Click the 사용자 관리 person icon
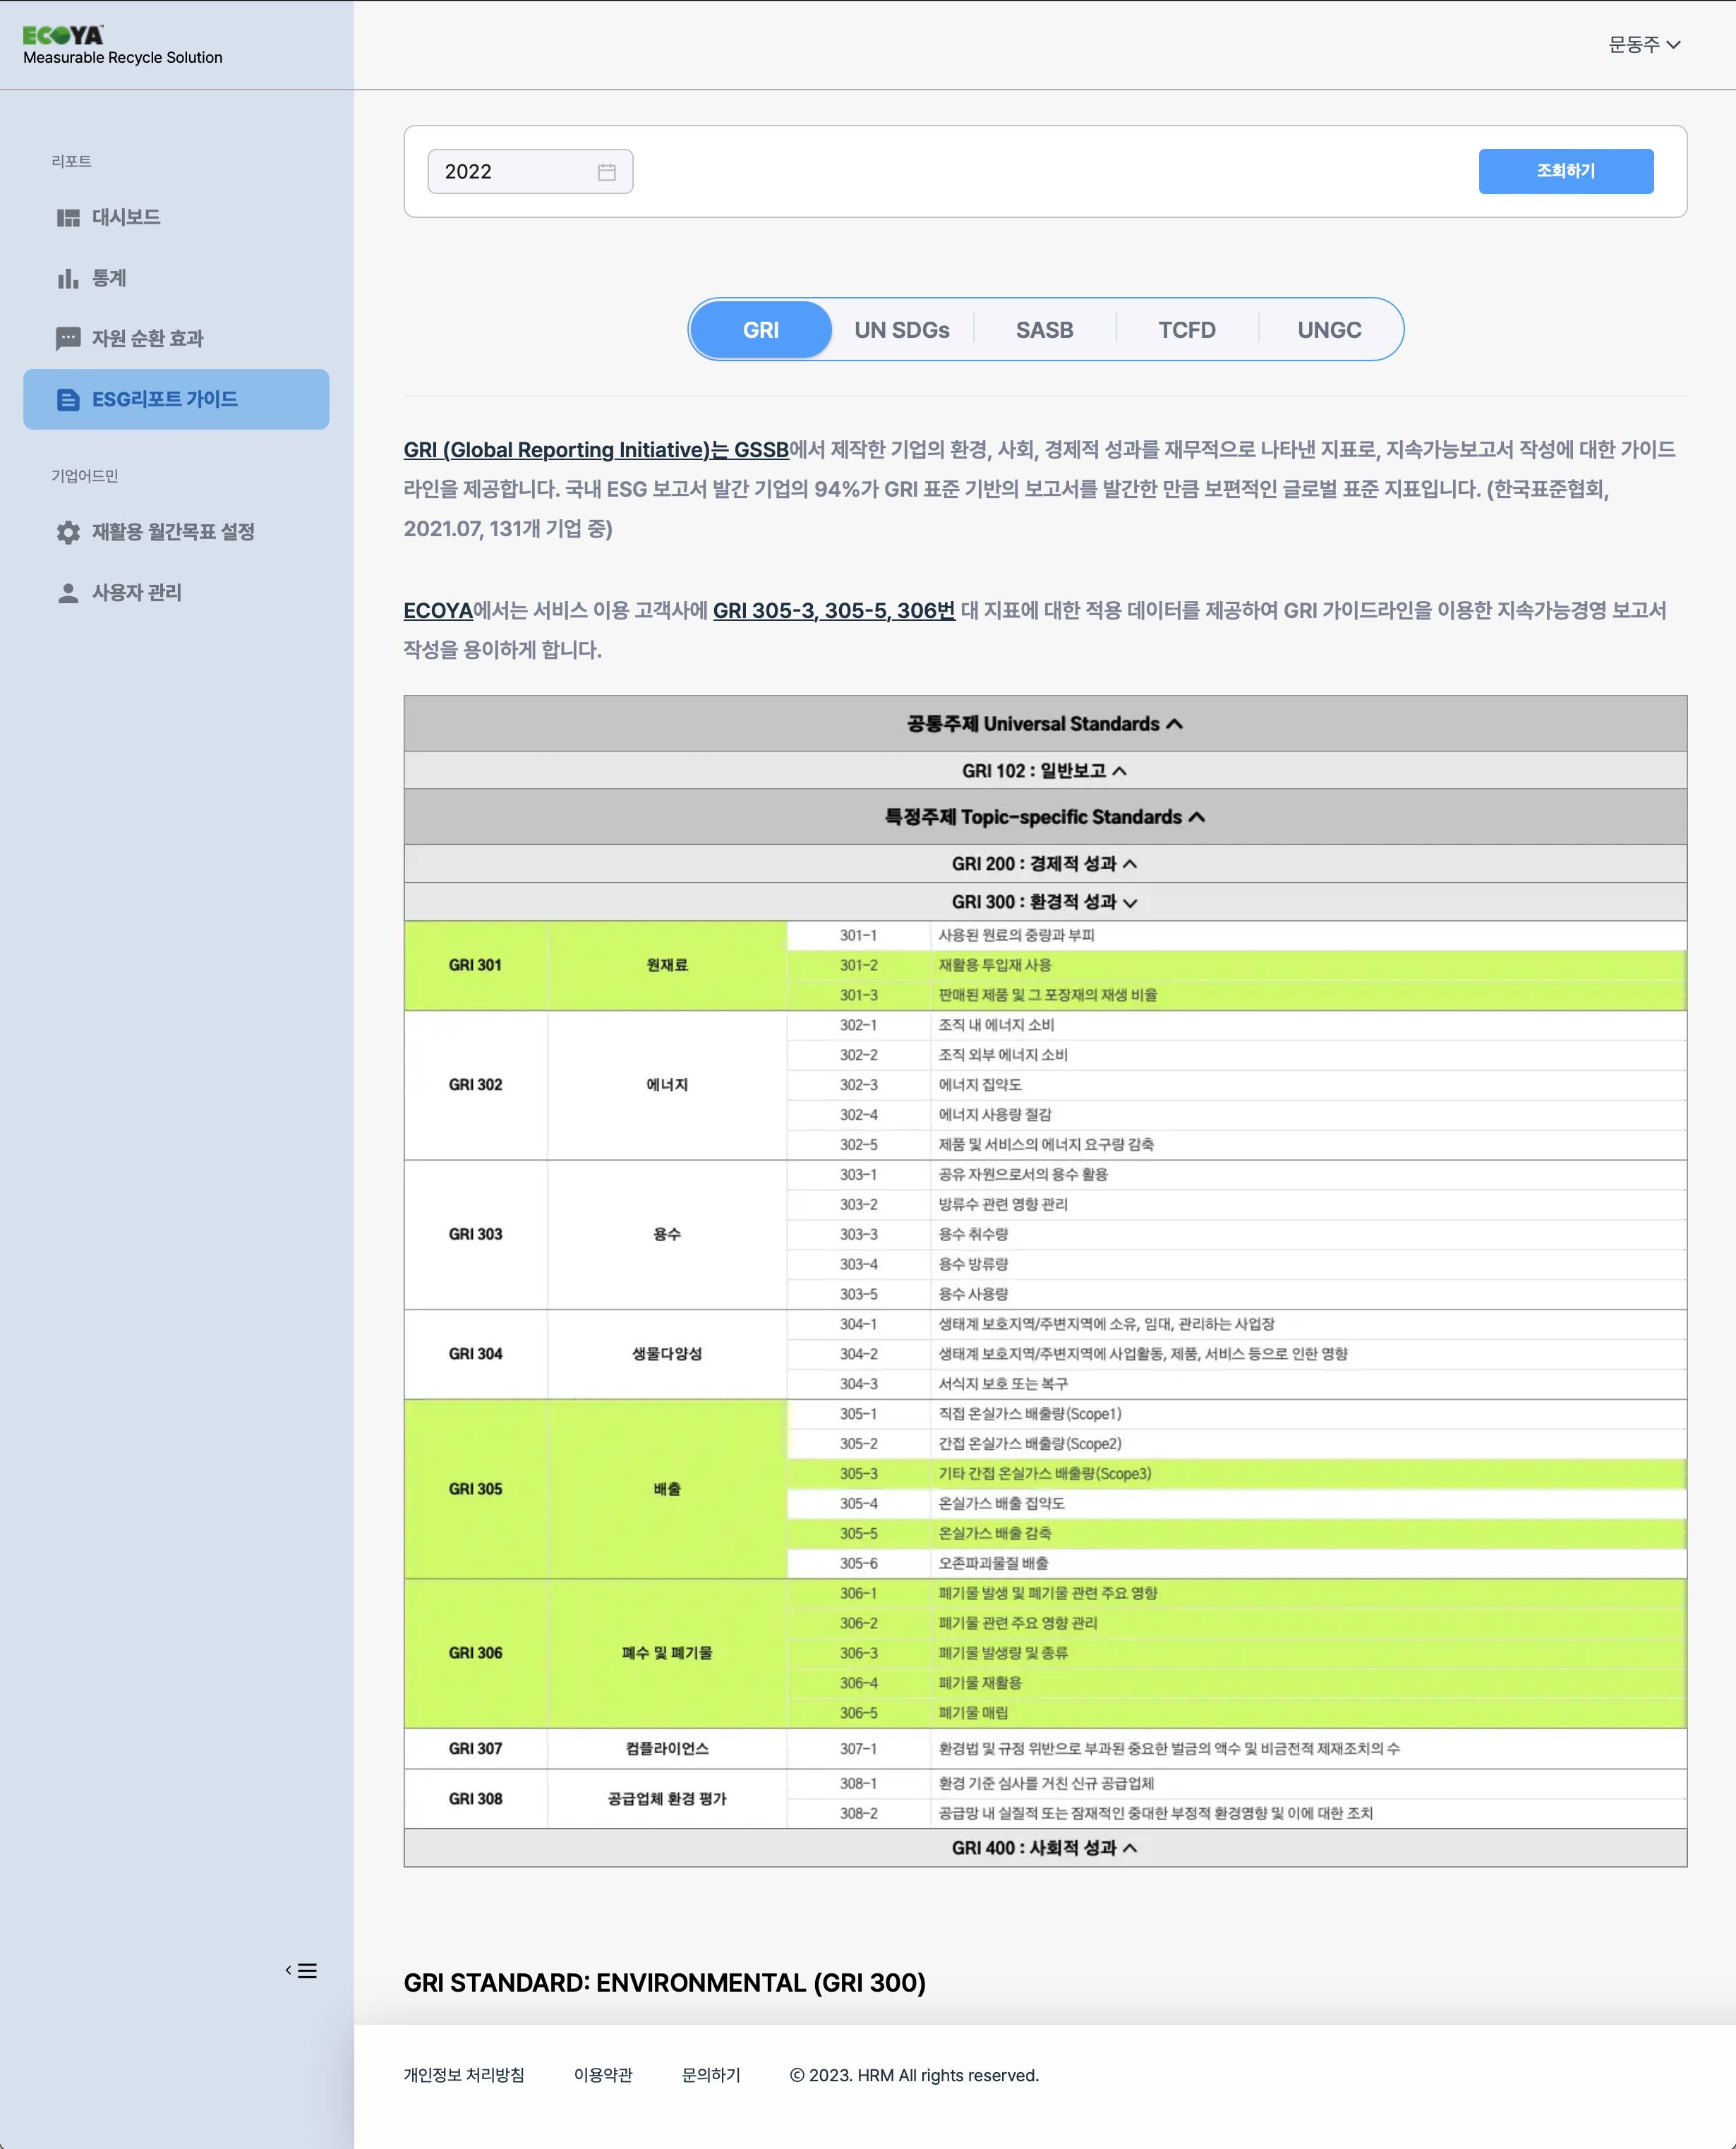 click(68, 593)
